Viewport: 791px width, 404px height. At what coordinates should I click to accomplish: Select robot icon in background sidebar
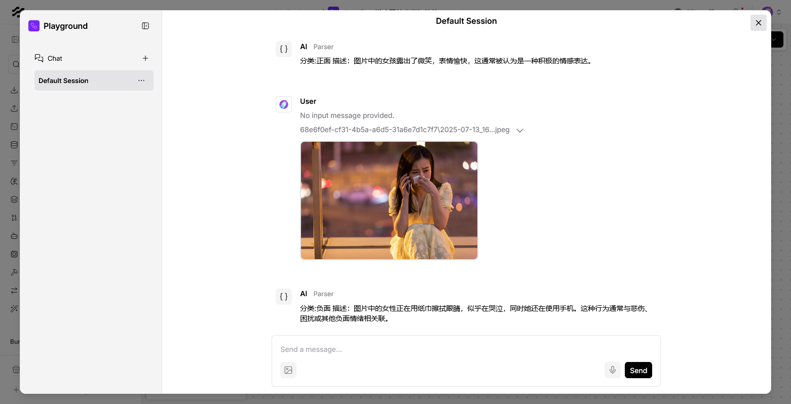pos(14,236)
